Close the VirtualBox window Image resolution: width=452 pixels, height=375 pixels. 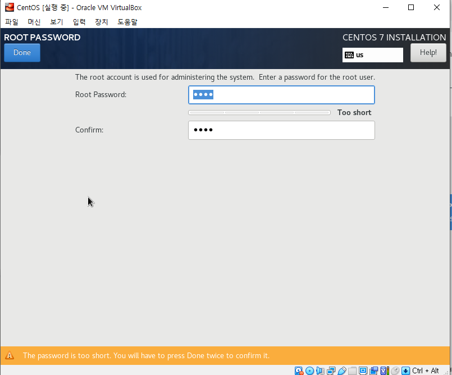437,7
